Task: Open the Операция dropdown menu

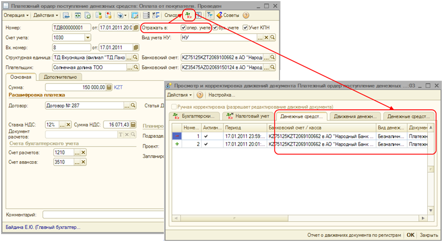Action: [17, 15]
